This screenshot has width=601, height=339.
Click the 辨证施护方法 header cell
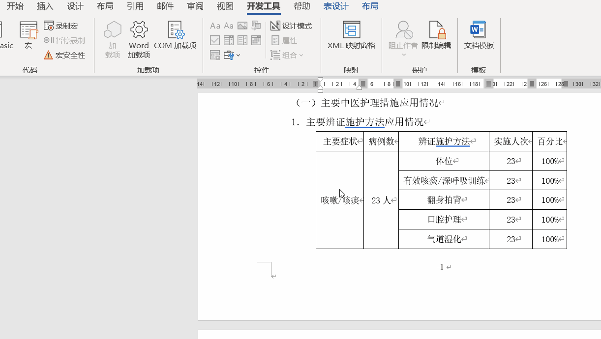pyautogui.click(x=444, y=141)
